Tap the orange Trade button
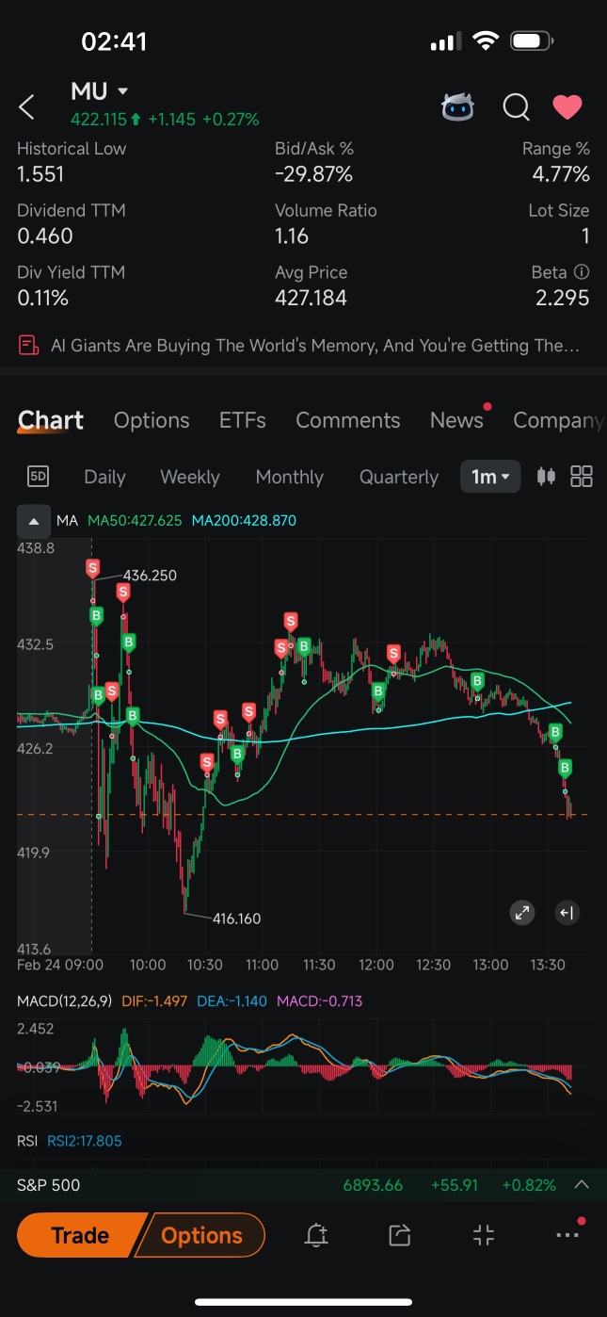This screenshot has width=607, height=1317. (81, 1235)
